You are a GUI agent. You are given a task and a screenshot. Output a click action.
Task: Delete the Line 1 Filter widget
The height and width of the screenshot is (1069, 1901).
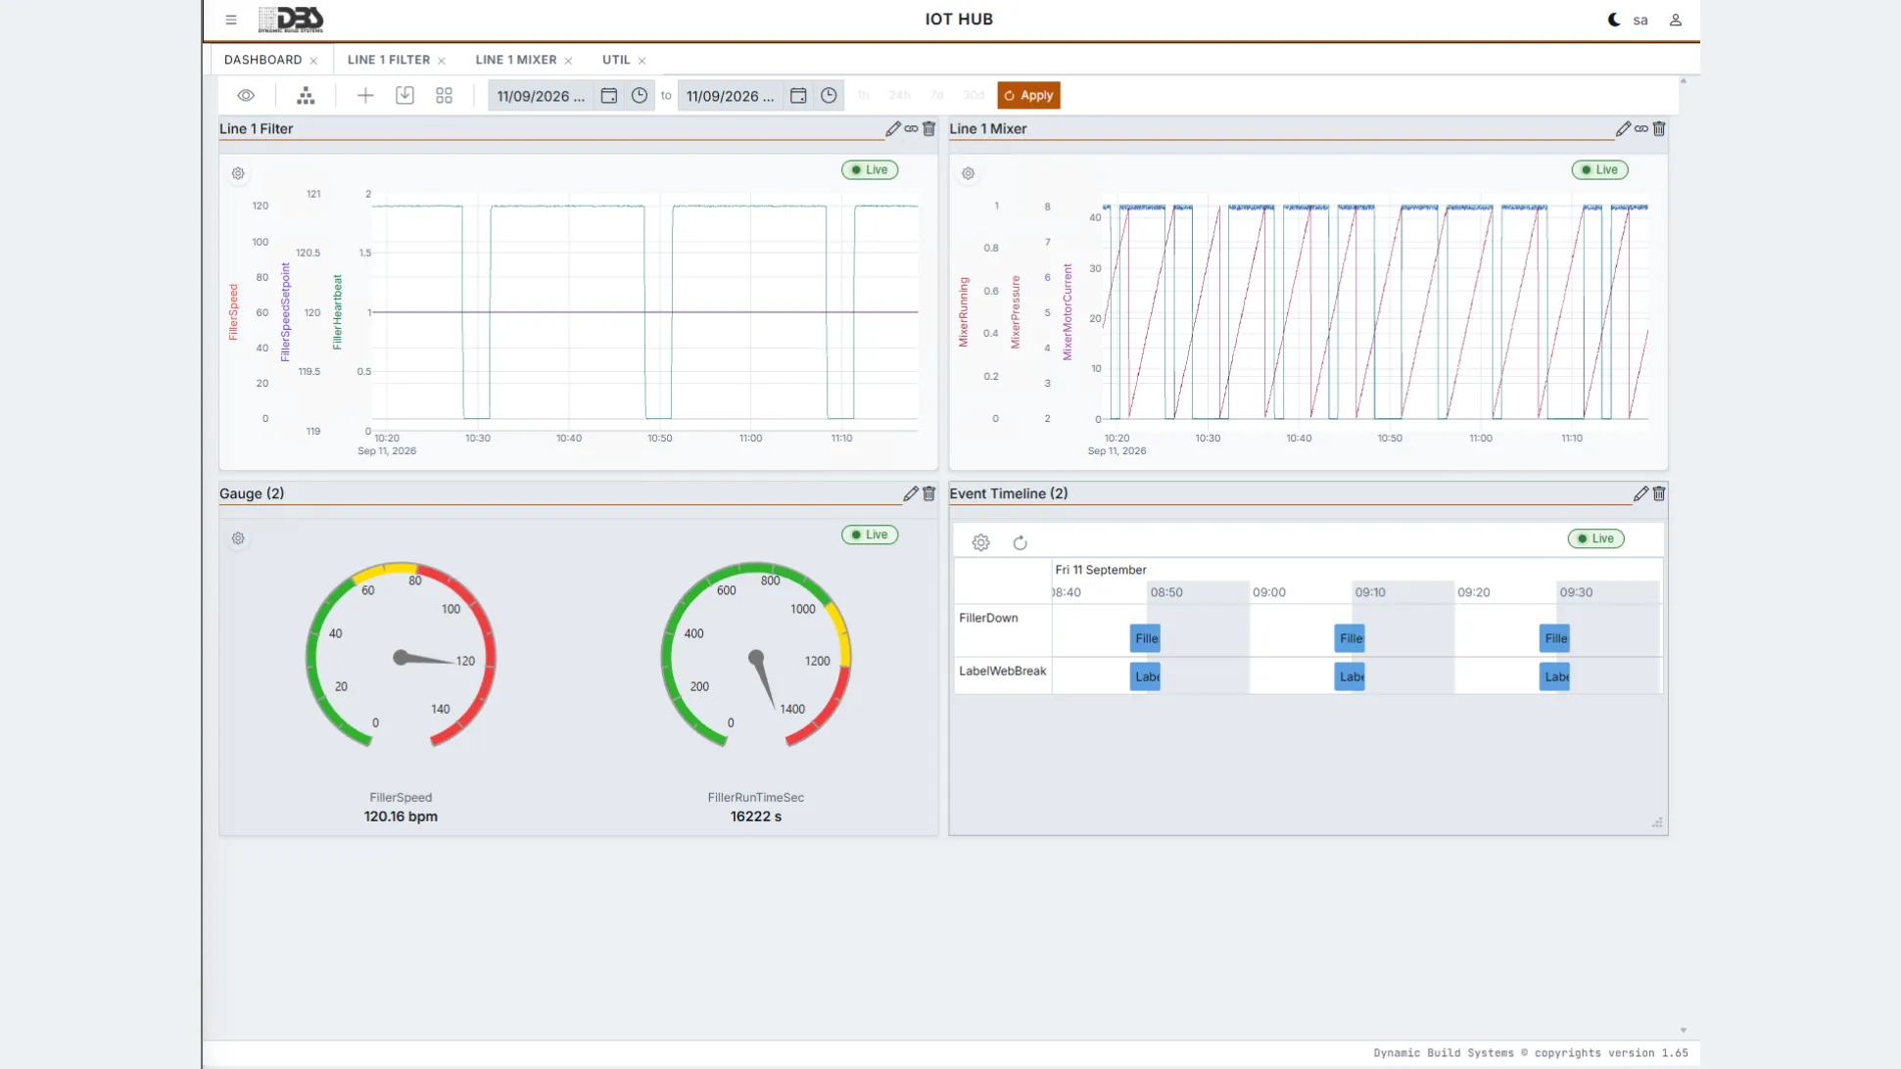(x=929, y=128)
